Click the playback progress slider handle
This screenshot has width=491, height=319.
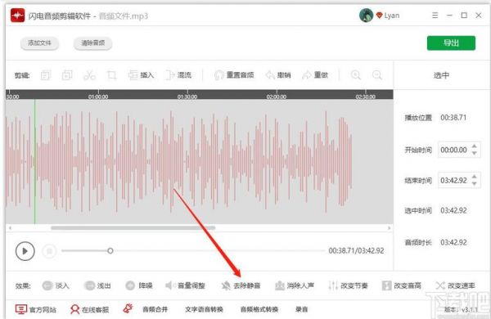coord(110,251)
